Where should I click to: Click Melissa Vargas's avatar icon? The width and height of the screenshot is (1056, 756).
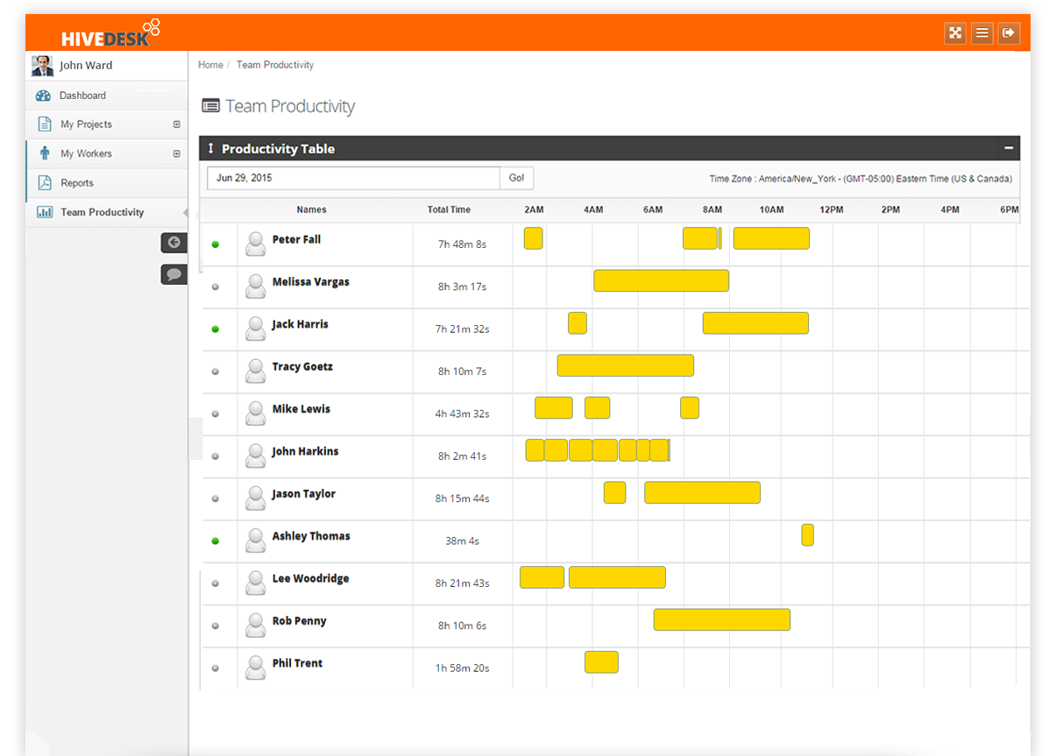255,286
